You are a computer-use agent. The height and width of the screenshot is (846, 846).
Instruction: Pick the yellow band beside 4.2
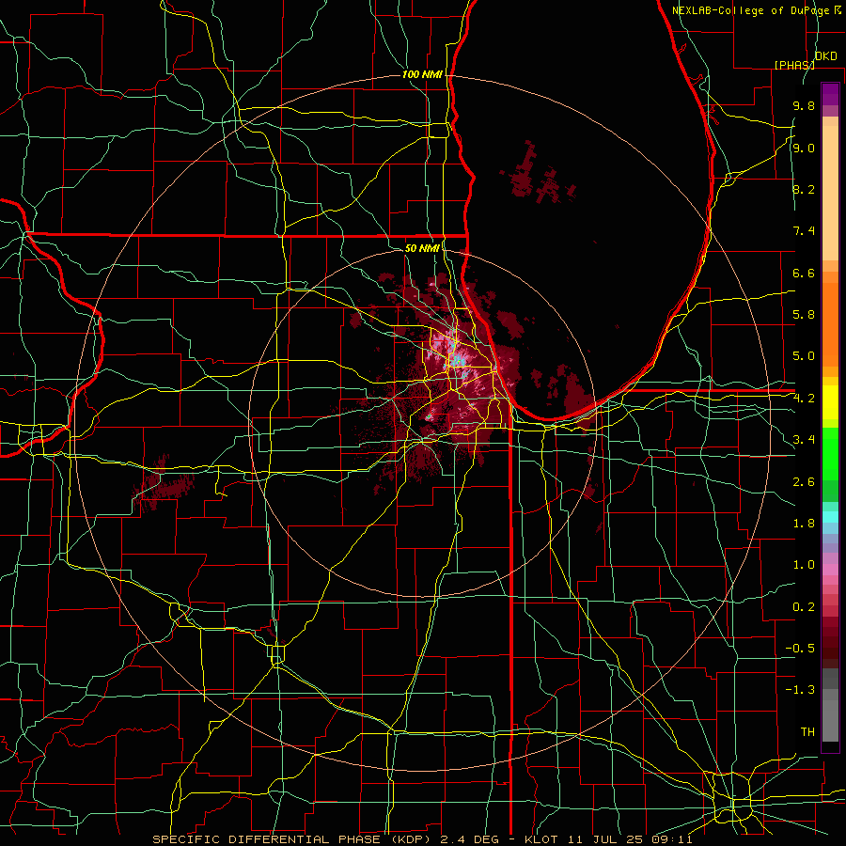click(830, 402)
